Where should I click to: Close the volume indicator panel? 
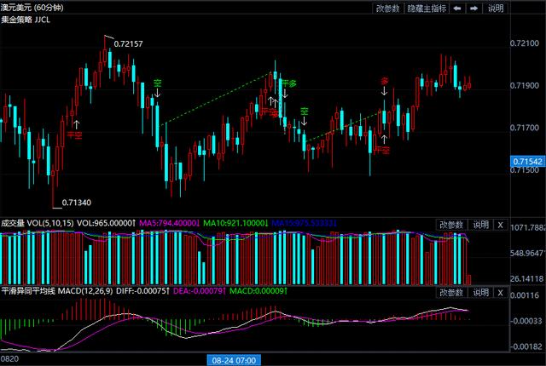coord(501,225)
